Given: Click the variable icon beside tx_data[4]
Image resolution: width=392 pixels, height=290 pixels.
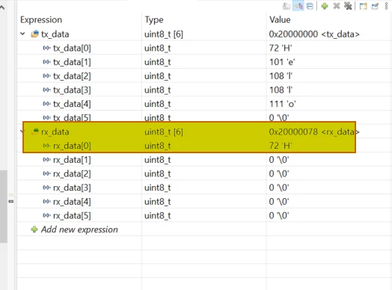Looking at the screenshot, I should pyautogui.click(x=46, y=104).
